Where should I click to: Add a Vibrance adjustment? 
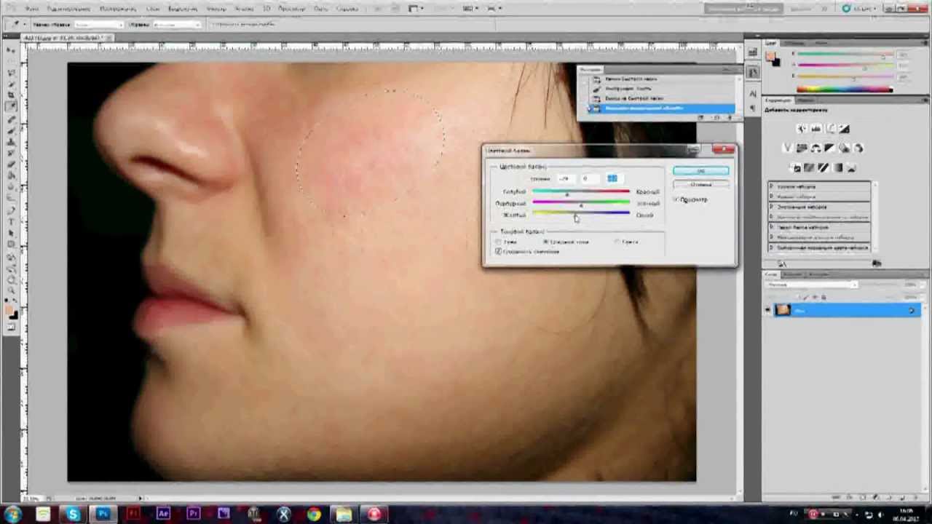tap(788, 148)
